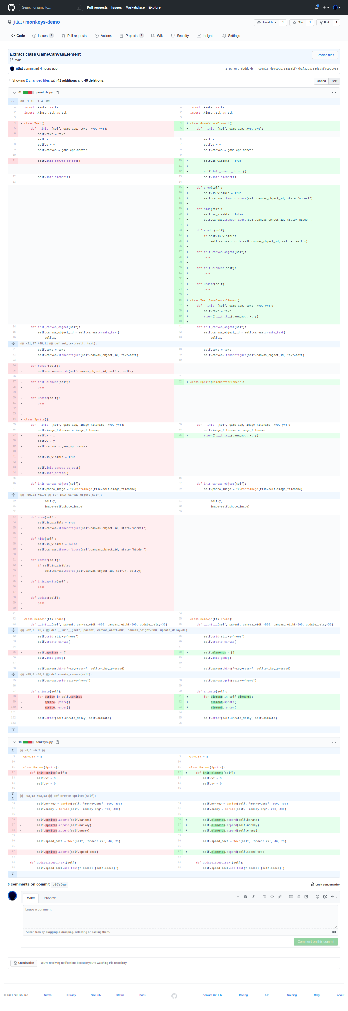Insert a link in the comment

click(x=279, y=897)
